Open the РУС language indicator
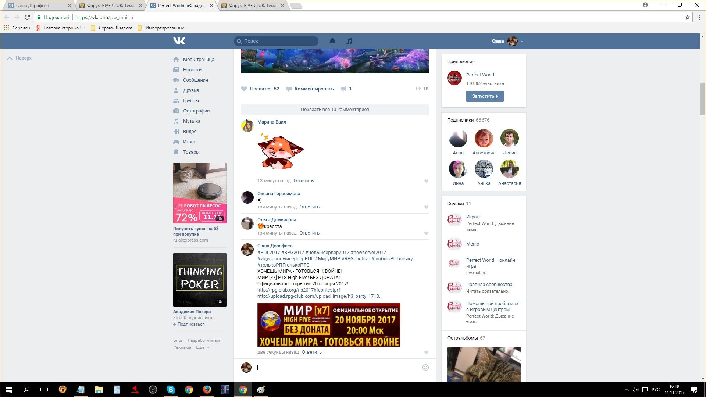 656,390
